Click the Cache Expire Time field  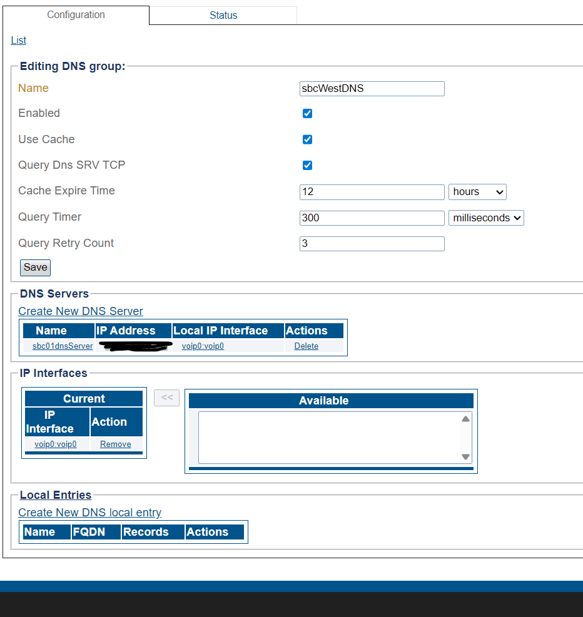[x=372, y=192]
